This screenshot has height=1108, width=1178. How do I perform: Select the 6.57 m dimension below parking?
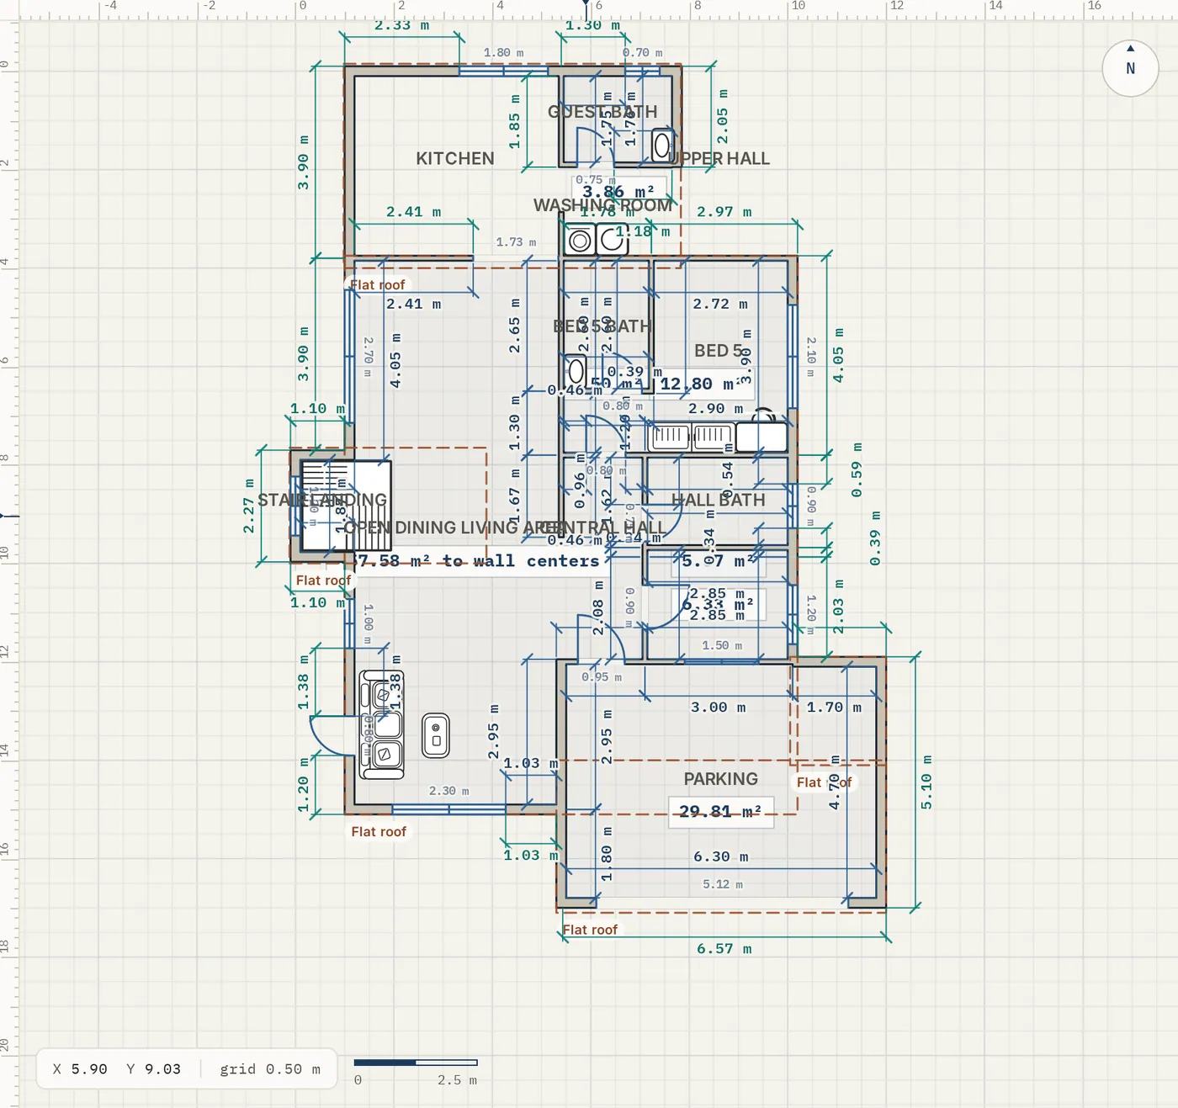point(724,948)
